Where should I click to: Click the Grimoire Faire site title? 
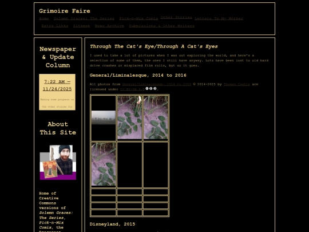coord(65,11)
